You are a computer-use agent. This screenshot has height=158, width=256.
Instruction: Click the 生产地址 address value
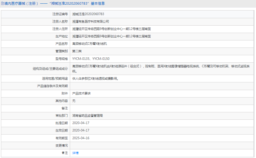pyautogui.click(x=111, y=36)
